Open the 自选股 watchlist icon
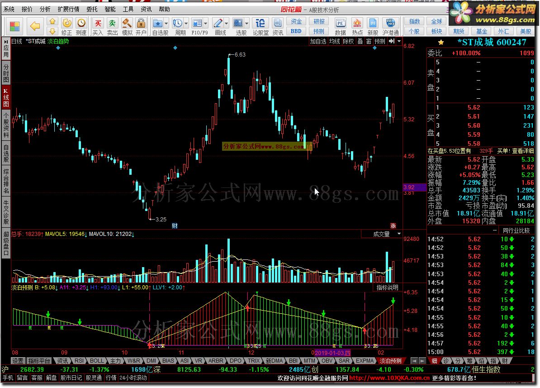 click(x=158, y=23)
